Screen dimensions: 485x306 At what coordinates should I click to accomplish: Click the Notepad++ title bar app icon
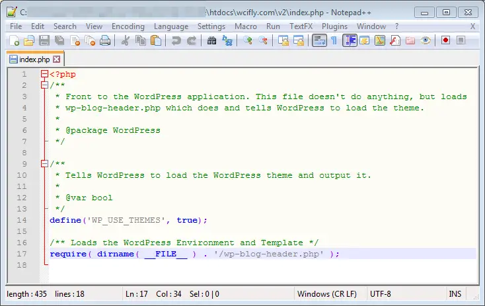pos(12,12)
